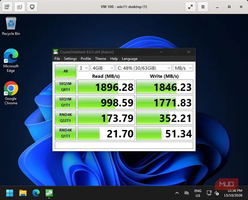The width and height of the screenshot is (248, 200).
Task: Open the Recycle Bin desktop icon
Action: 11,26
